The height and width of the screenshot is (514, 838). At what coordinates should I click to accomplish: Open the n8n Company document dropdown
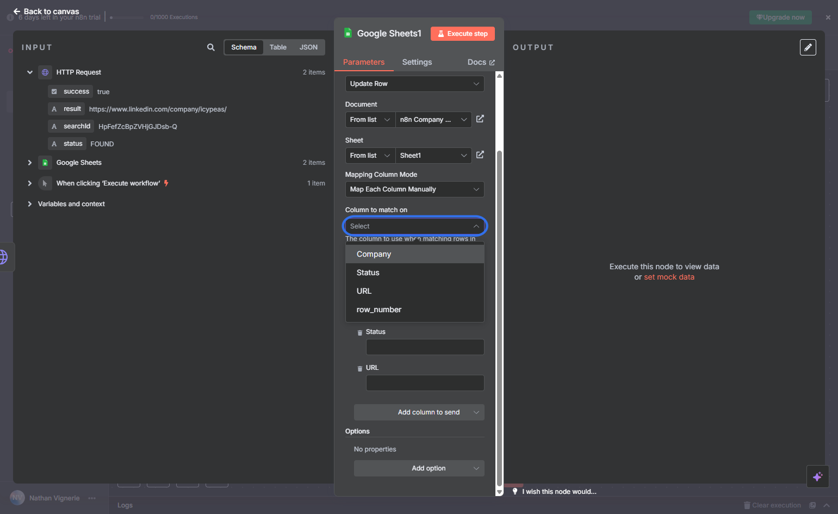[433, 120]
